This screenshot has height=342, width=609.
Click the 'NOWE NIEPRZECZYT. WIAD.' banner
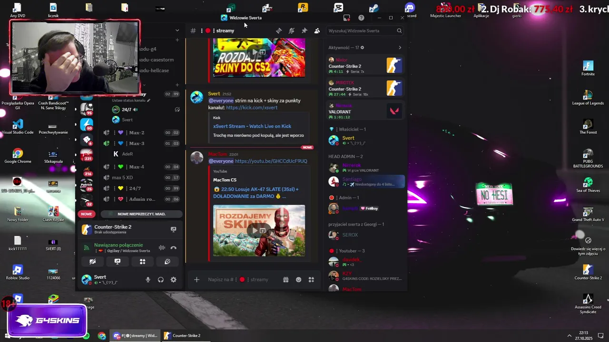[141, 214]
